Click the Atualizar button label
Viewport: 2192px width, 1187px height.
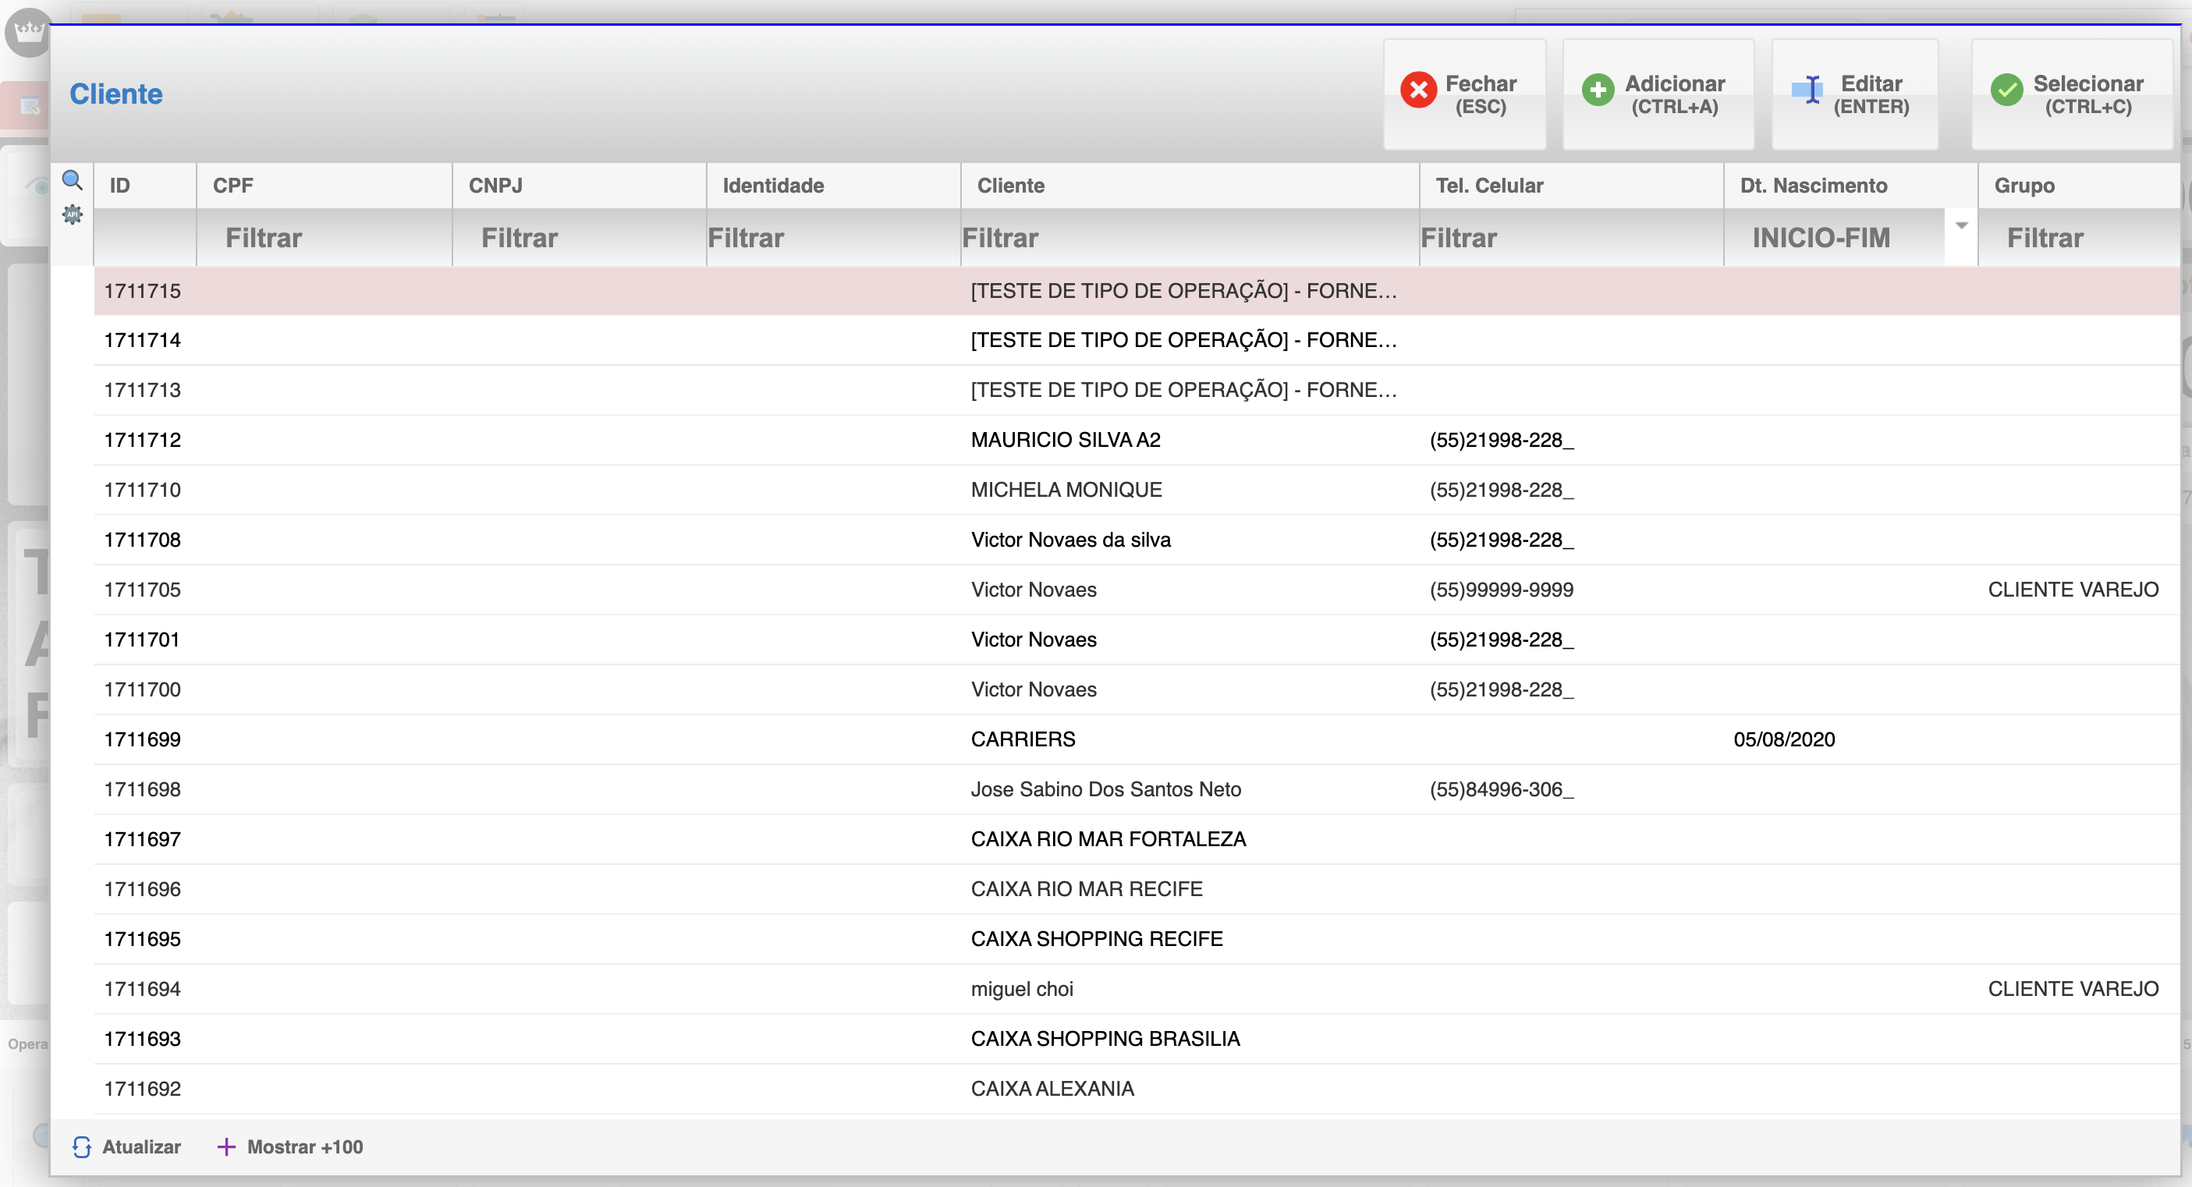click(x=141, y=1147)
